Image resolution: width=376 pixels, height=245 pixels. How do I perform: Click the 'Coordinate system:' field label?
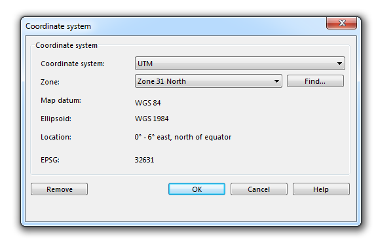tap(73, 64)
